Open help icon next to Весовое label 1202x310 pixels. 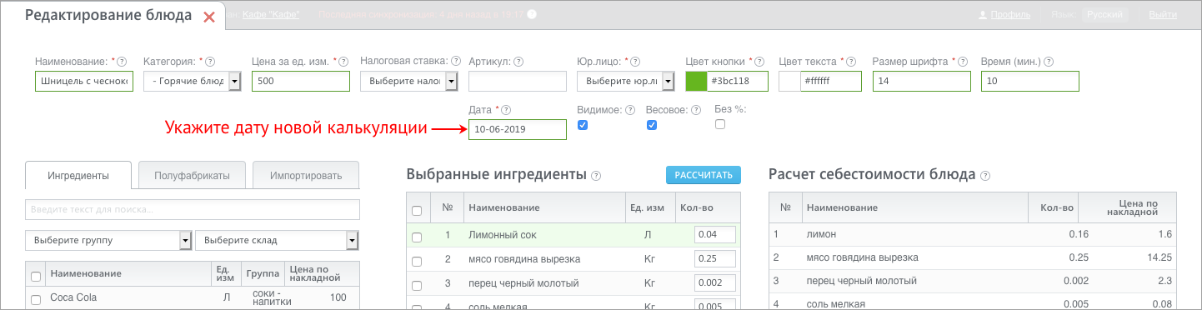coord(696,110)
